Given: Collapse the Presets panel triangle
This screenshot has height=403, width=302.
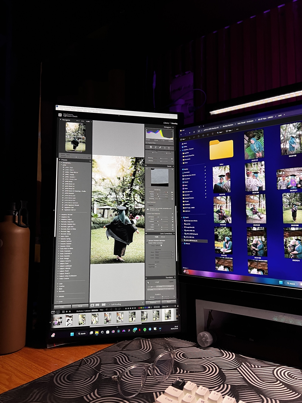Looking at the screenshot, I should tap(60, 160).
